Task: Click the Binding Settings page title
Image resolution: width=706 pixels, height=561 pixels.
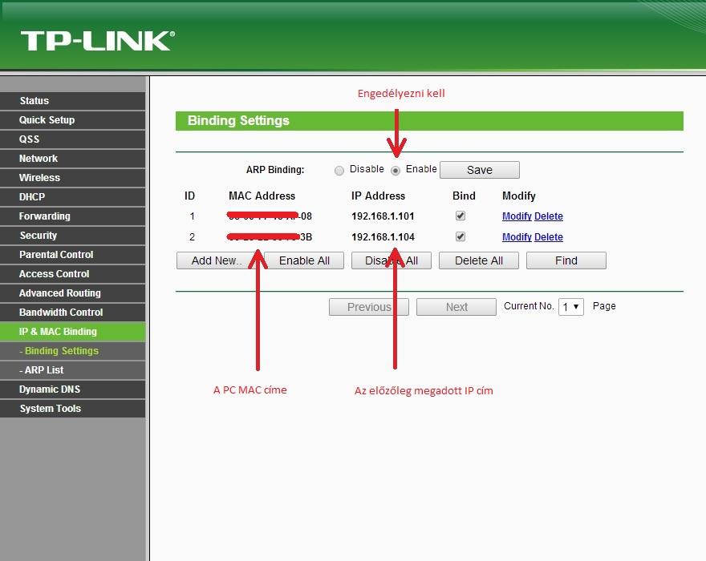Action: (x=238, y=120)
